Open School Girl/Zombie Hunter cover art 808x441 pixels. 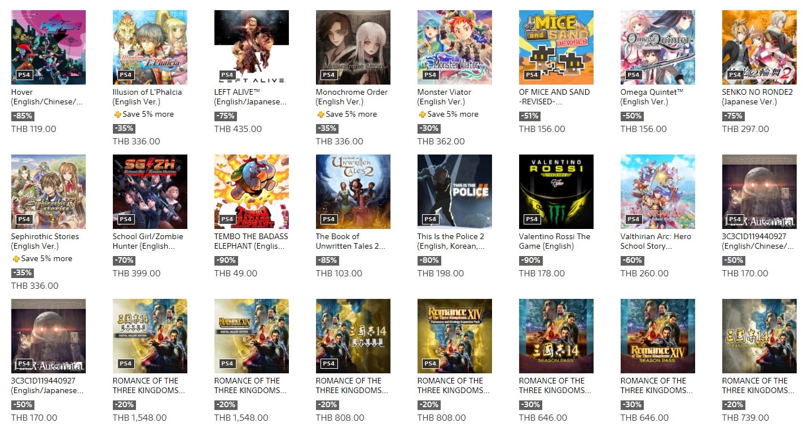coord(150,192)
